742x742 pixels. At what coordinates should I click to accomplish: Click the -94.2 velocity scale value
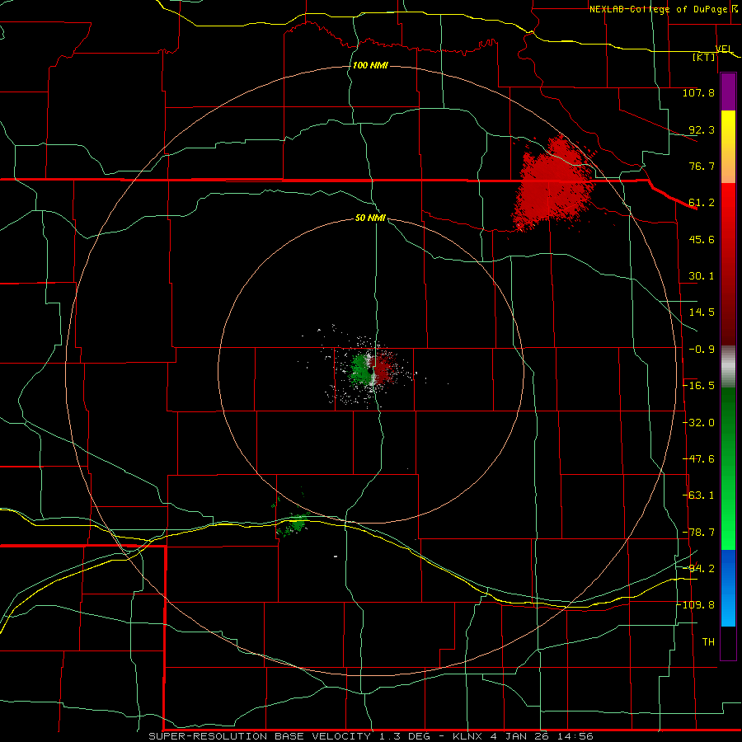click(698, 569)
